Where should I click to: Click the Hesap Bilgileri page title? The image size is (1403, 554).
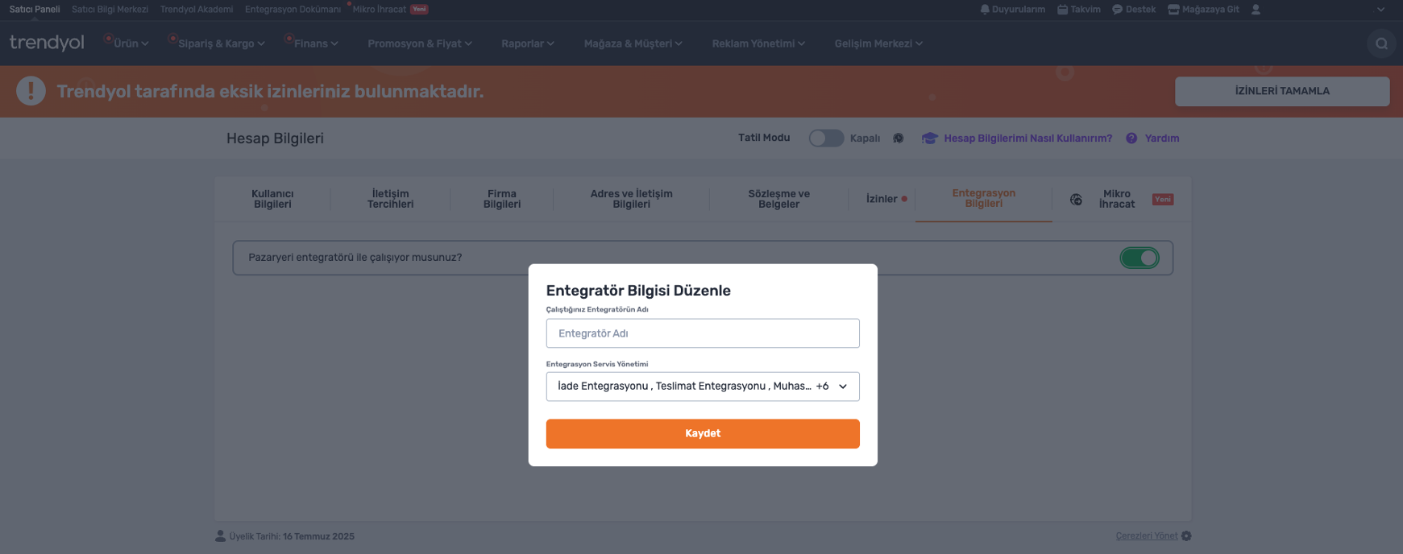pyautogui.click(x=275, y=138)
